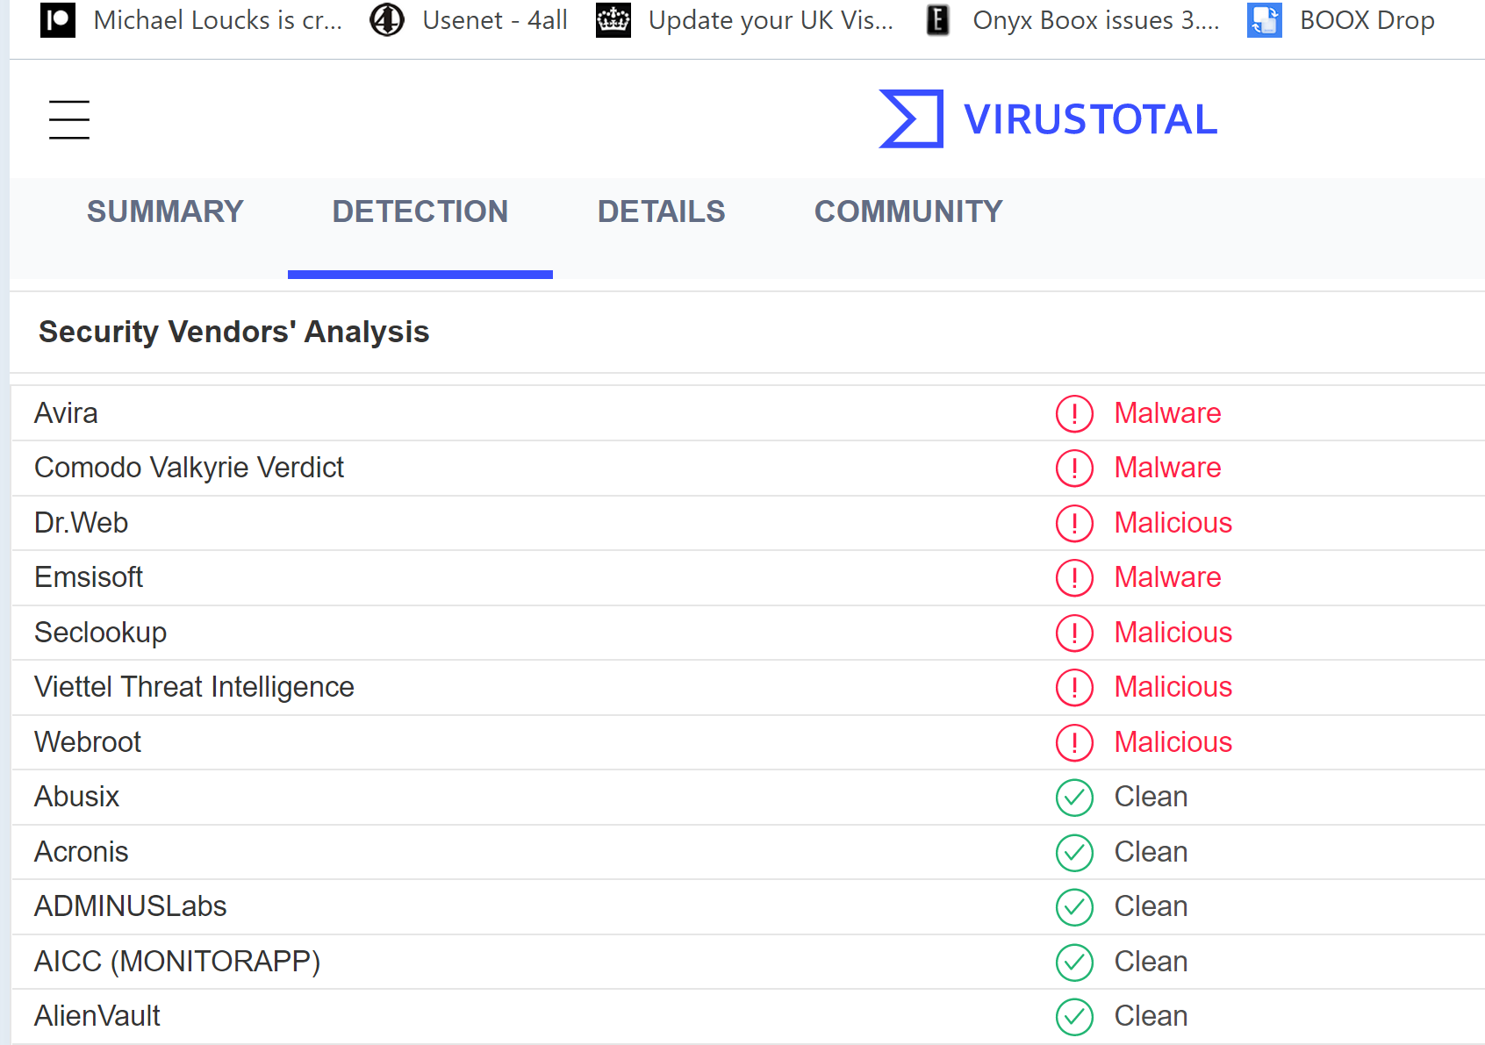Click the Comodo Valkyrie Verdict vendor row
The image size is (1485, 1045).
(189, 468)
